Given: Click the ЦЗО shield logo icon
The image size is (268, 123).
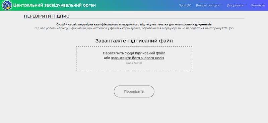Looking at the screenshot, I should [x=7, y=5].
